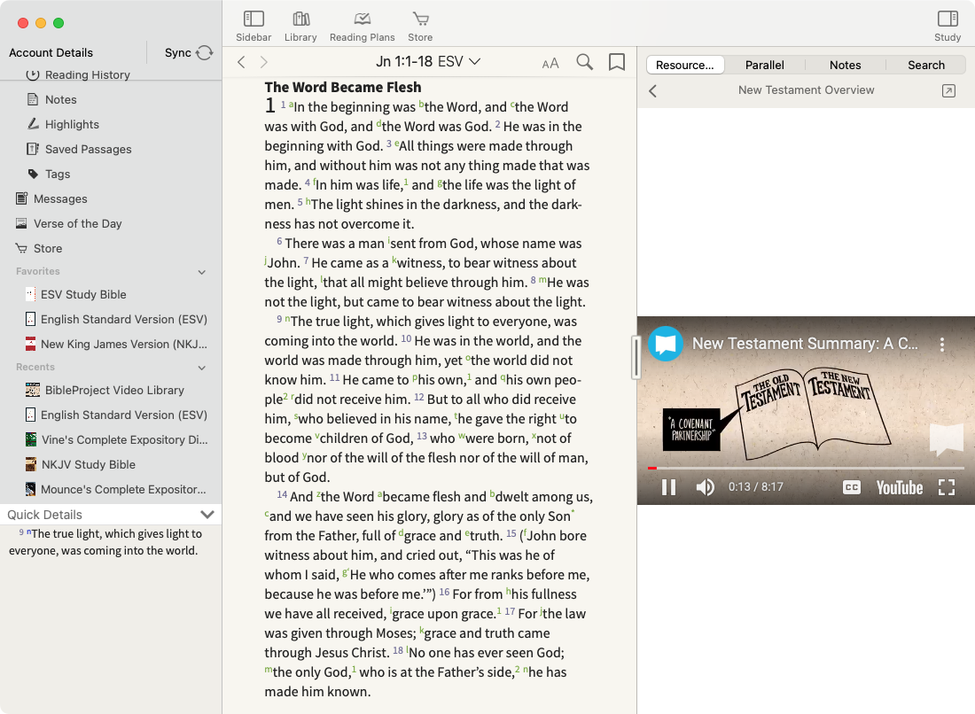
Task: Switch to the Search tab
Action: point(926,66)
